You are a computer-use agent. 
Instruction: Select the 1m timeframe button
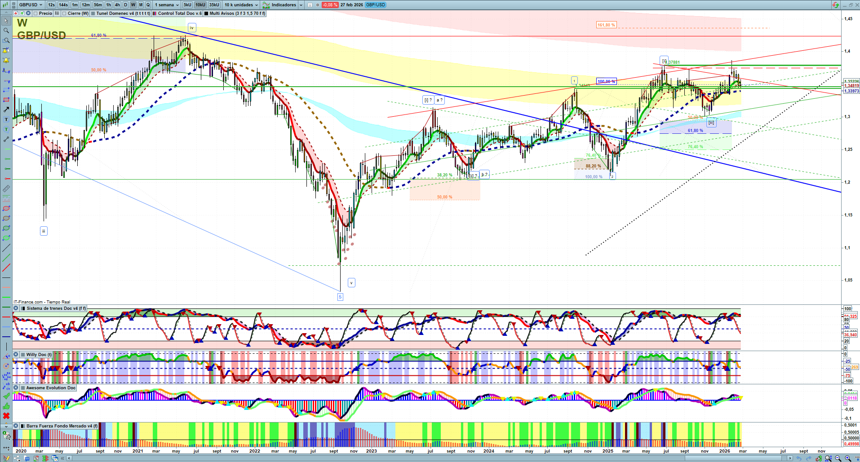click(75, 5)
